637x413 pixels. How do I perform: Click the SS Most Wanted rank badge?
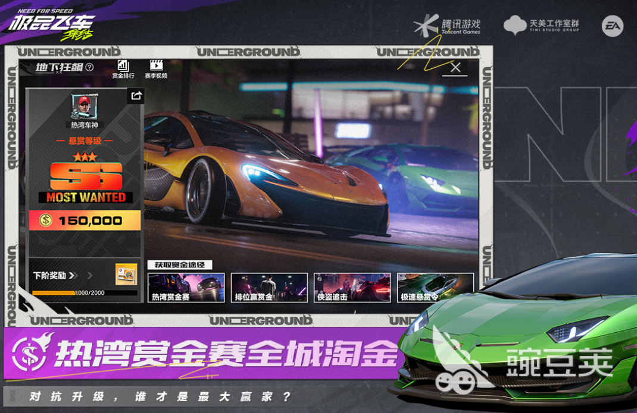86,182
